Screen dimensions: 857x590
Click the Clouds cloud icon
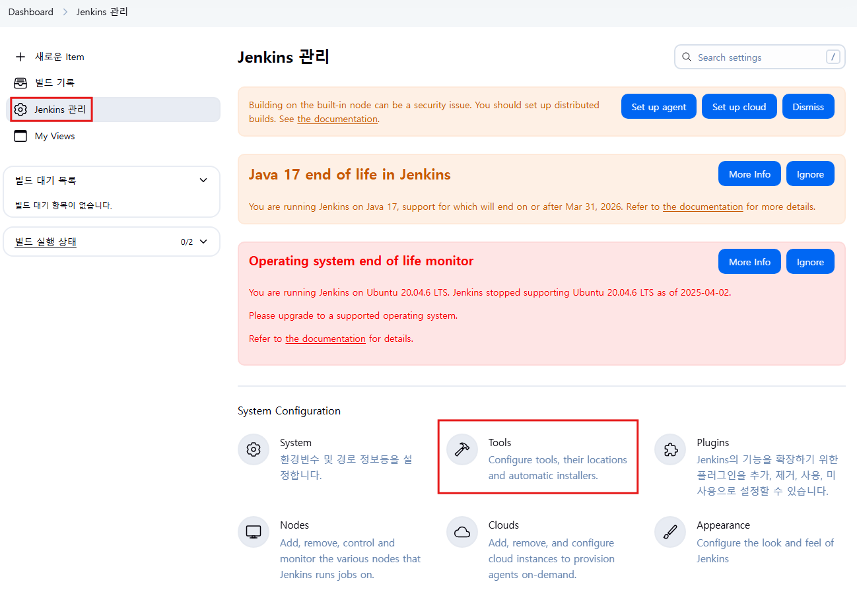tap(462, 532)
